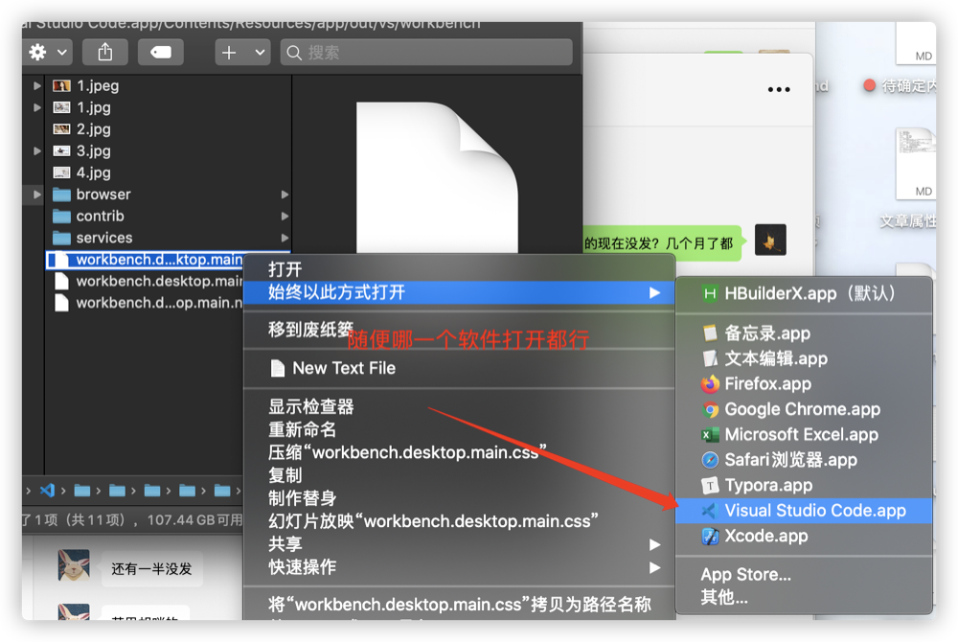Click the Edit Tags toolbar button
The image size is (958, 642).
click(161, 53)
